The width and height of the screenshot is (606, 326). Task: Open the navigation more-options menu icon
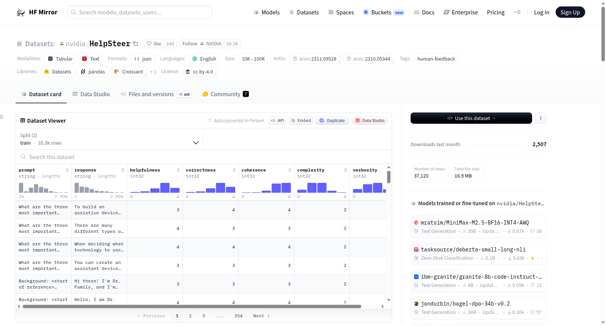coord(517,12)
